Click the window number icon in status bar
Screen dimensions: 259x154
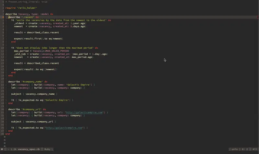point(2,149)
